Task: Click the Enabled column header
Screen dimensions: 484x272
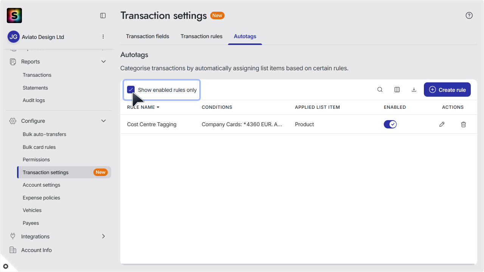Action: (x=395, y=107)
